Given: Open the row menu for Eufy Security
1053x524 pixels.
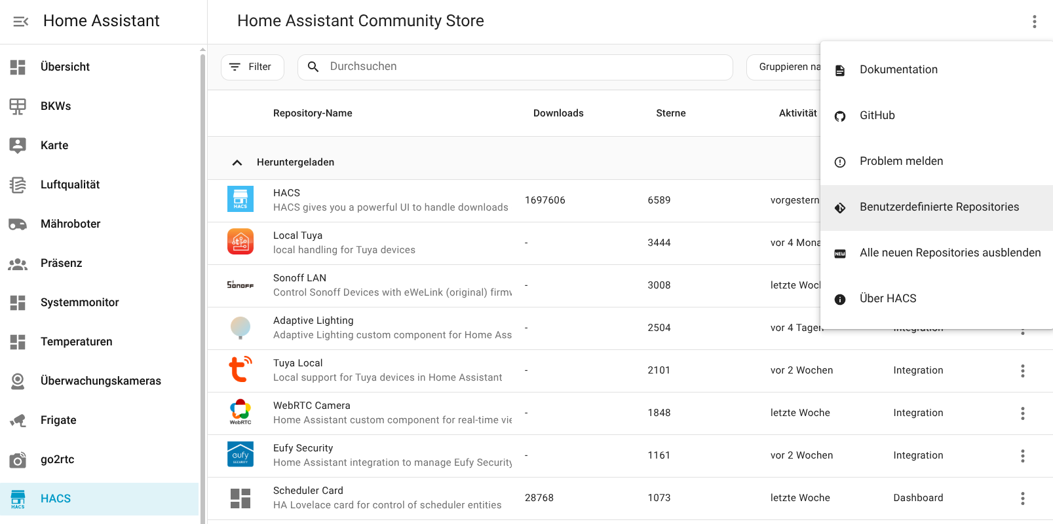Looking at the screenshot, I should click(1022, 456).
